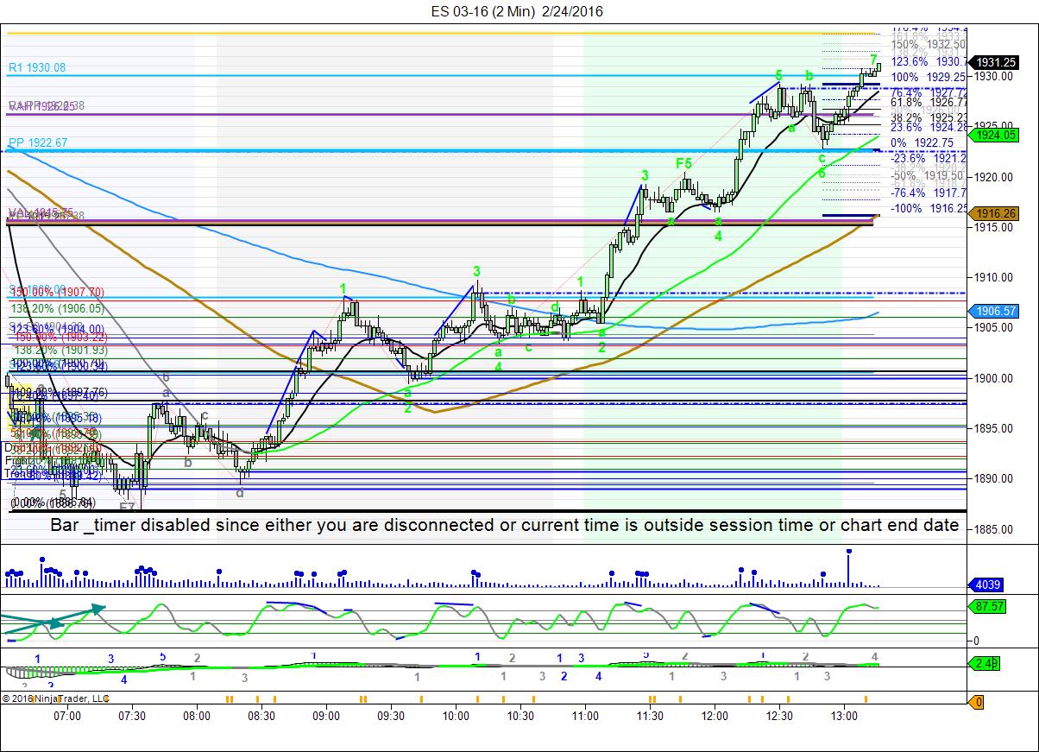The image size is (1039, 752).
Task: Click the 08:30 time axis label
Action: [261, 716]
